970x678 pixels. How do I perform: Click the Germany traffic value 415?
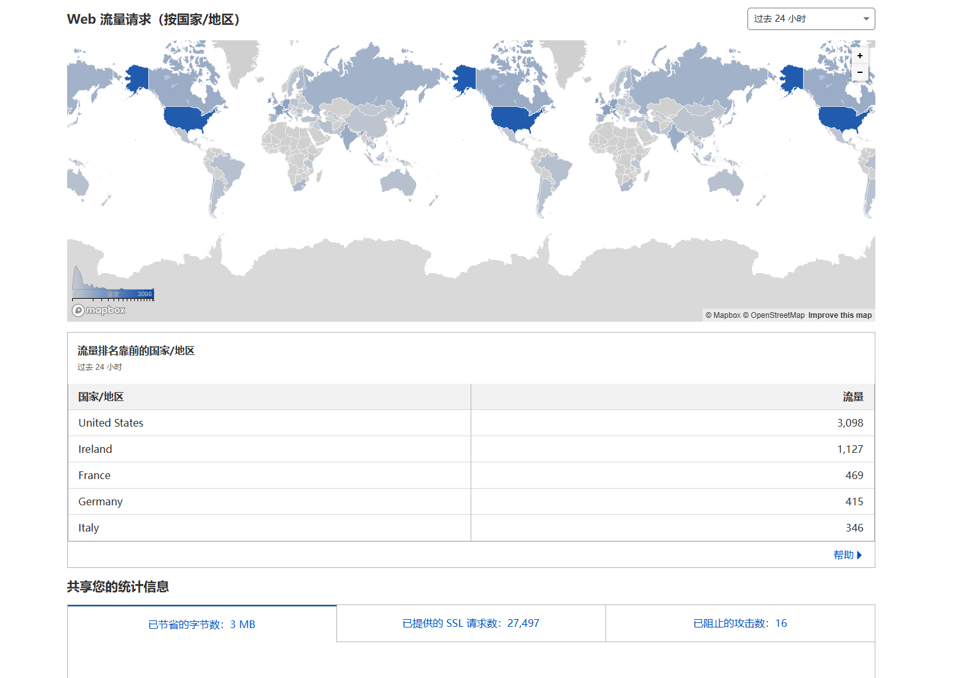tap(854, 501)
